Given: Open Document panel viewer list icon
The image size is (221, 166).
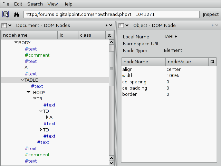Looking at the screenshot, I should click(x=6, y=25).
